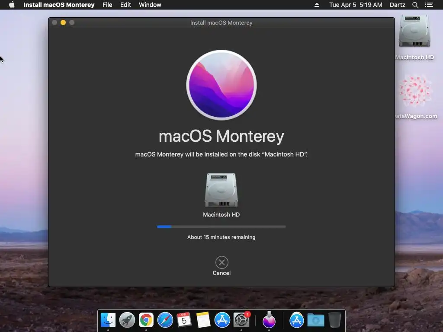Open App Store from the Dock
The width and height of the screenshot is (443, 332).
point(222,320)
